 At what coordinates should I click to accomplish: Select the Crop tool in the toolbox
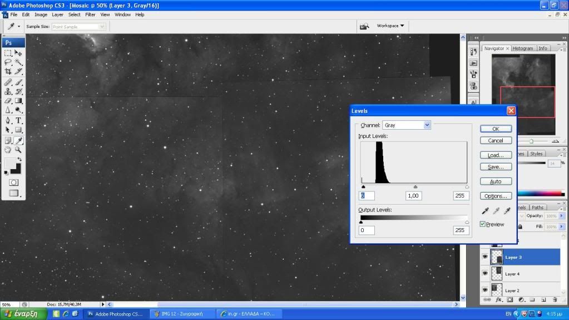8,72
